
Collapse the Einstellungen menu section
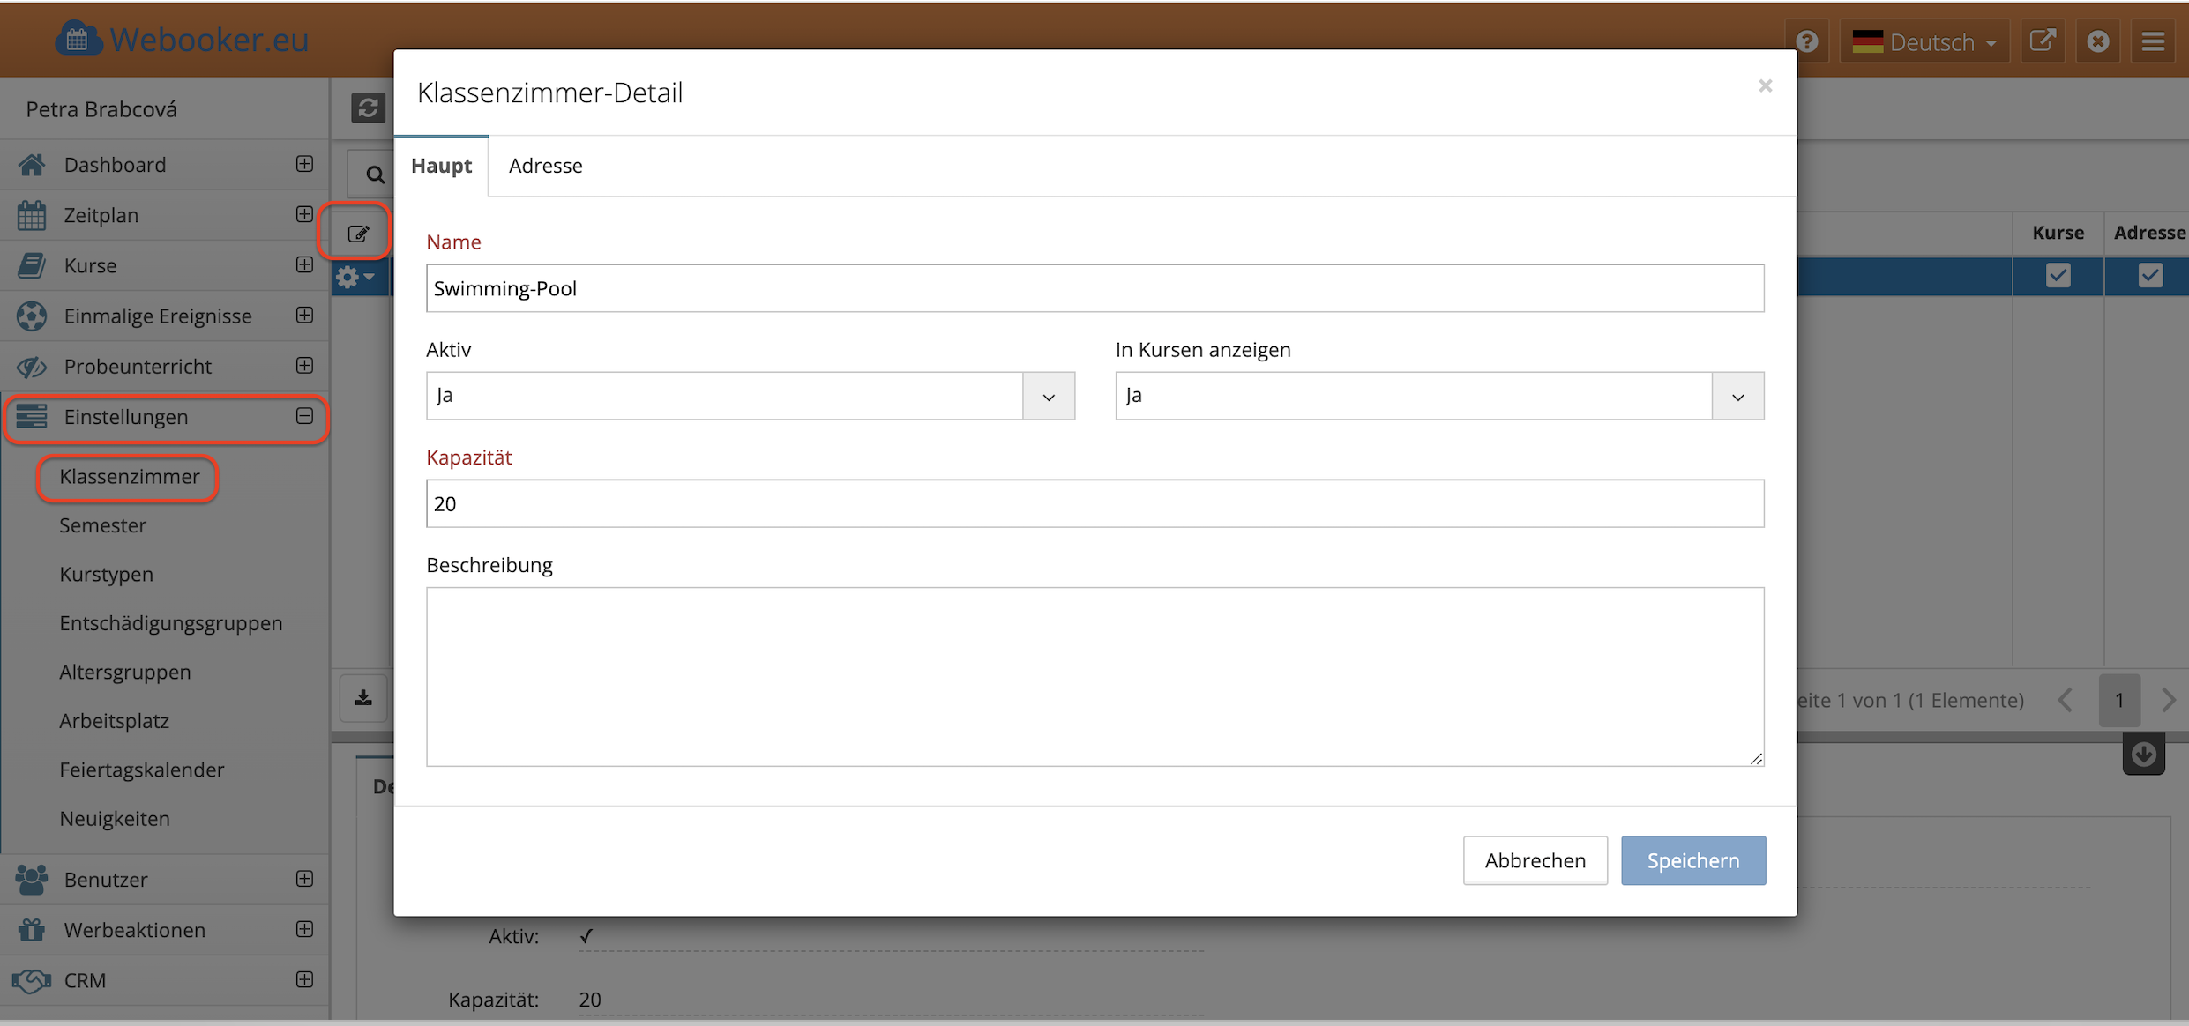[x=304, y=416]
